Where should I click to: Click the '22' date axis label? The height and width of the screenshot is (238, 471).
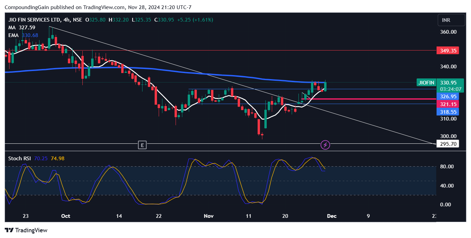pos(159,216)
